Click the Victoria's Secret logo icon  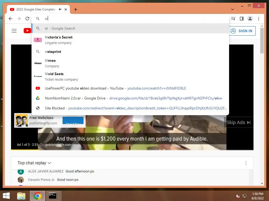pyautogui.click(x=38, y=40)
